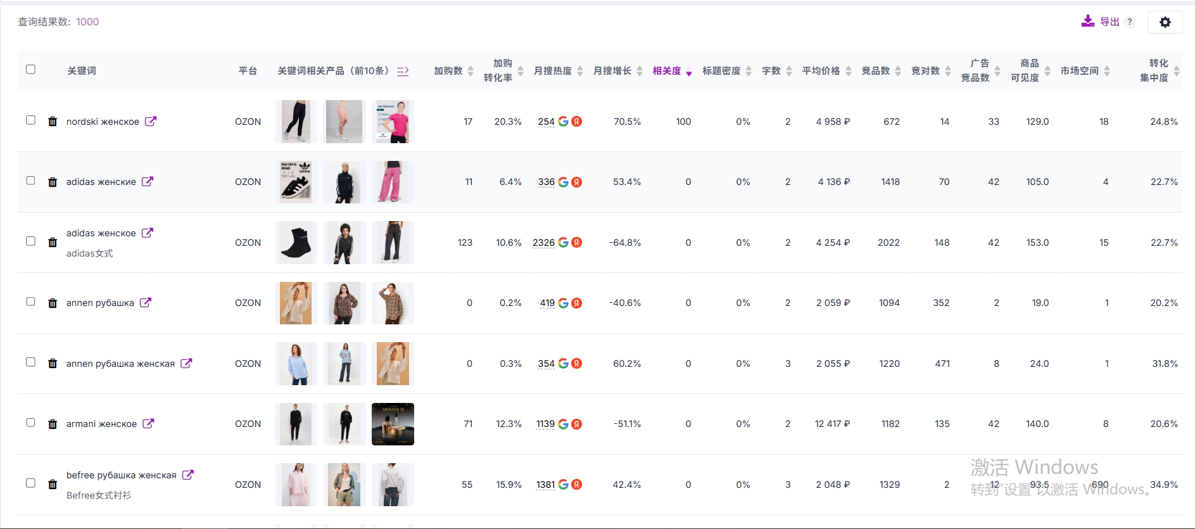Screen dimensions: 1195x529
Task: Click Google icon in nordski женское row
Action: (563, 122)
